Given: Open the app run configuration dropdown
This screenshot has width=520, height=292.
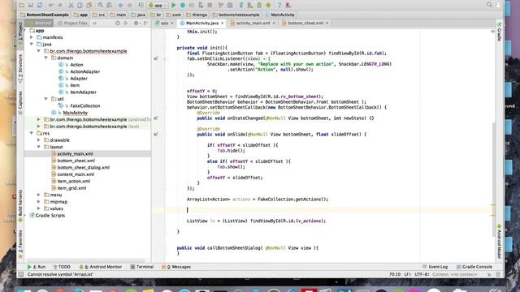Looking at the screenshot, I should click(x=158, y=5).
